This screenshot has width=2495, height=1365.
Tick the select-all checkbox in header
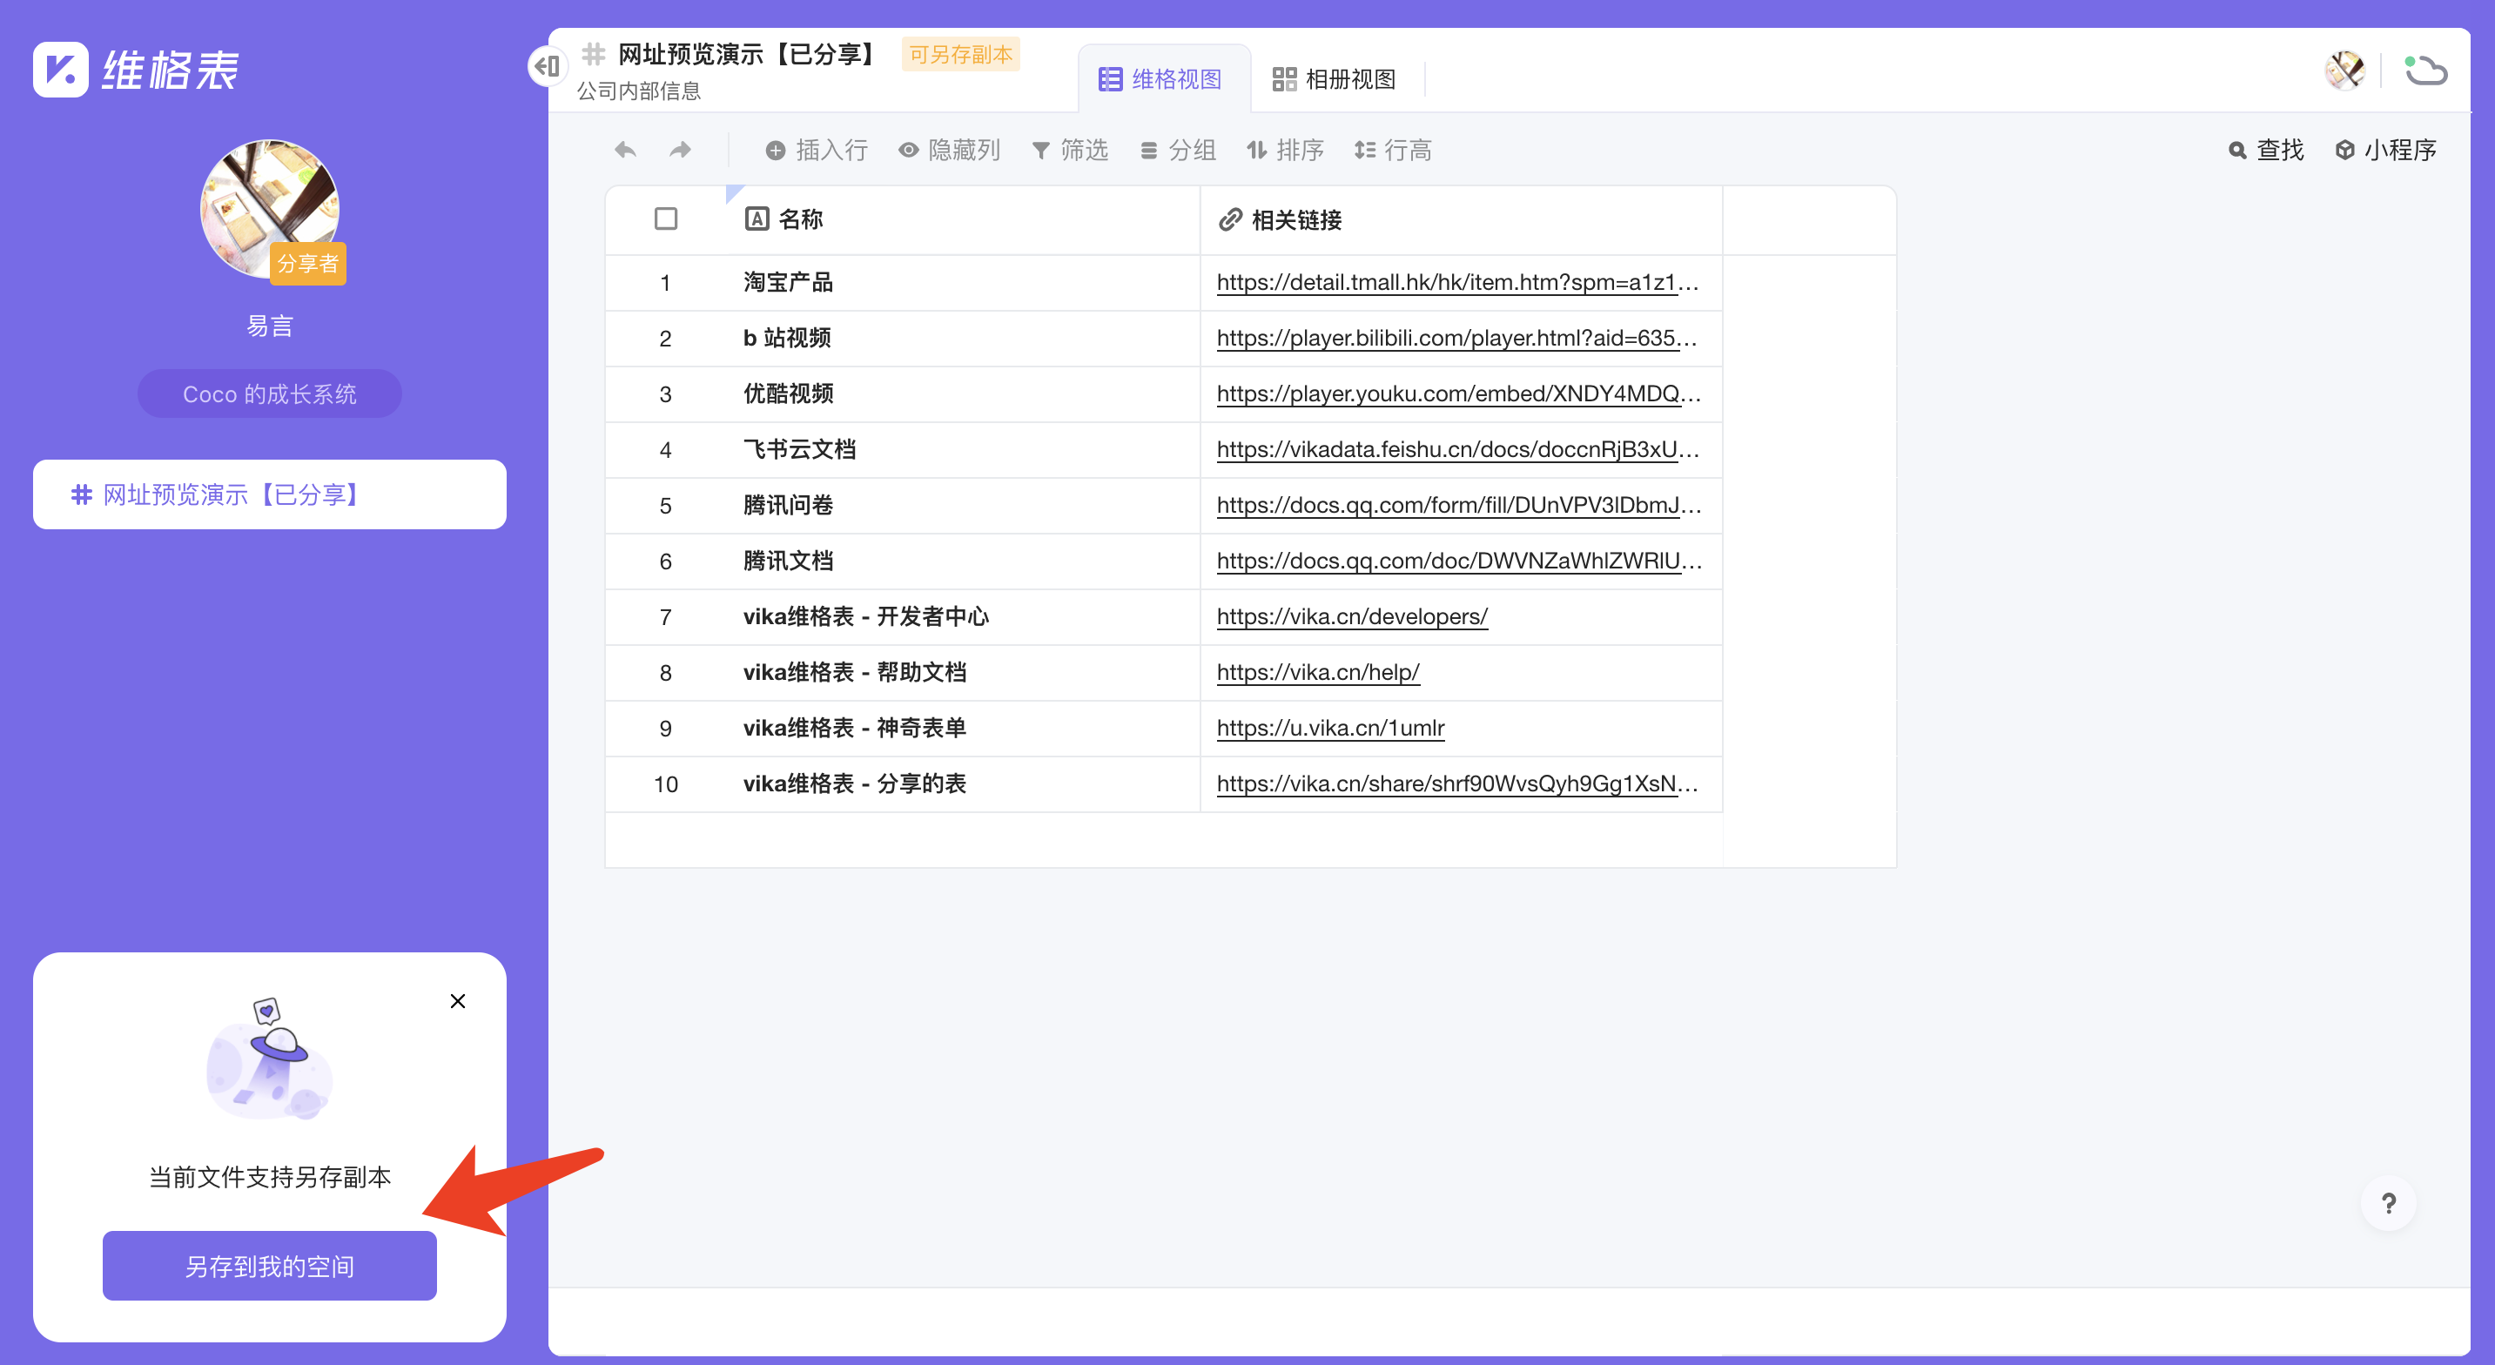coord(665,219)
